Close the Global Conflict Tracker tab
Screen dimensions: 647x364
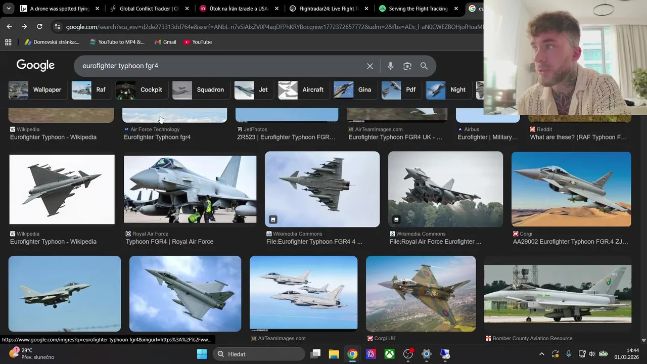[x=187, y=9]
